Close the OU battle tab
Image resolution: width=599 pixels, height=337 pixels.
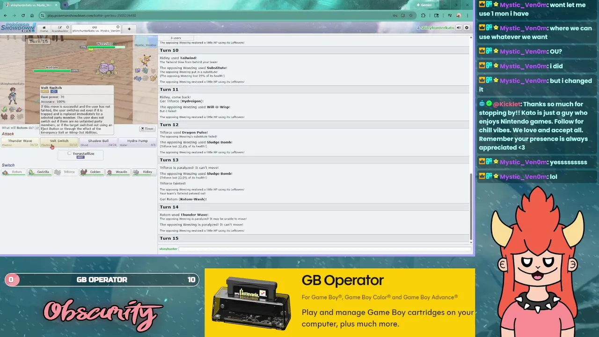pos(118,27)
